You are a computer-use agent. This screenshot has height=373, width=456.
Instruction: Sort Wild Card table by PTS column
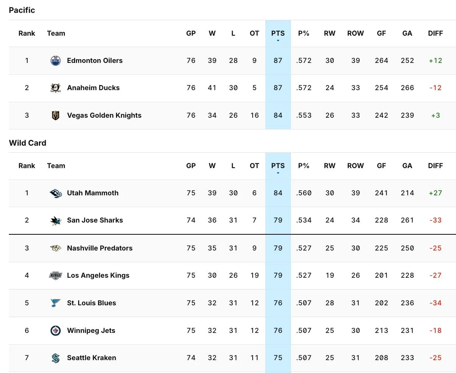[278, 166]
